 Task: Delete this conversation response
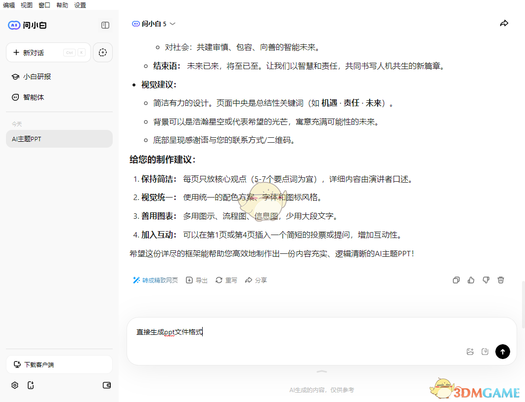coord(501,280)
